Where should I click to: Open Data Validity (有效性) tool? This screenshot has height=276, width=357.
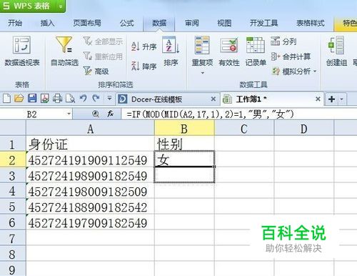coord(229,51)
